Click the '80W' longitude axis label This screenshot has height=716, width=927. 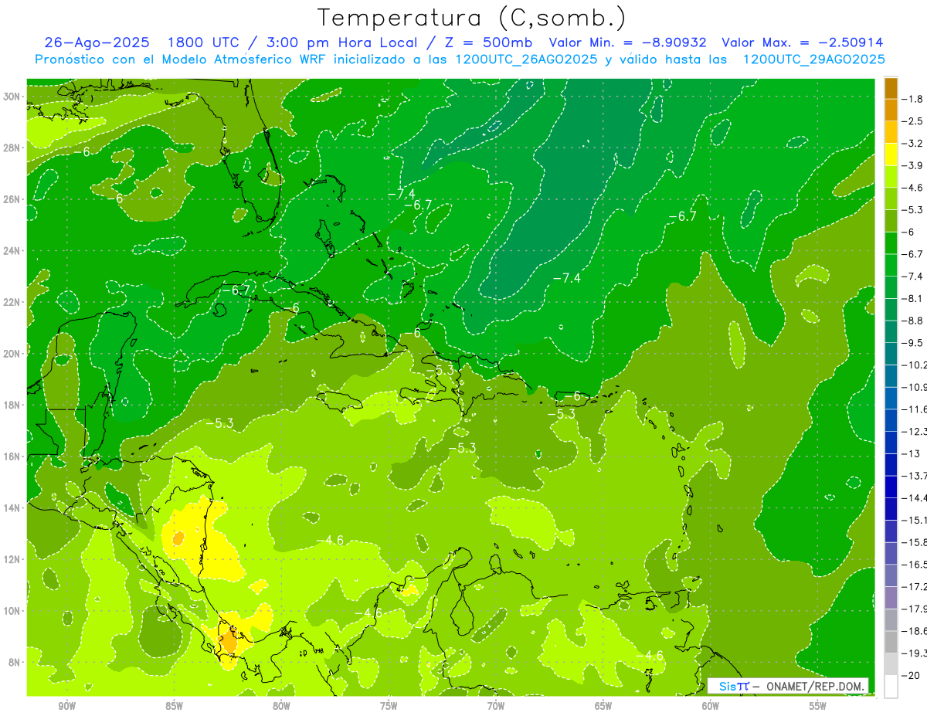pyautogui.click(x=281, y=706)
